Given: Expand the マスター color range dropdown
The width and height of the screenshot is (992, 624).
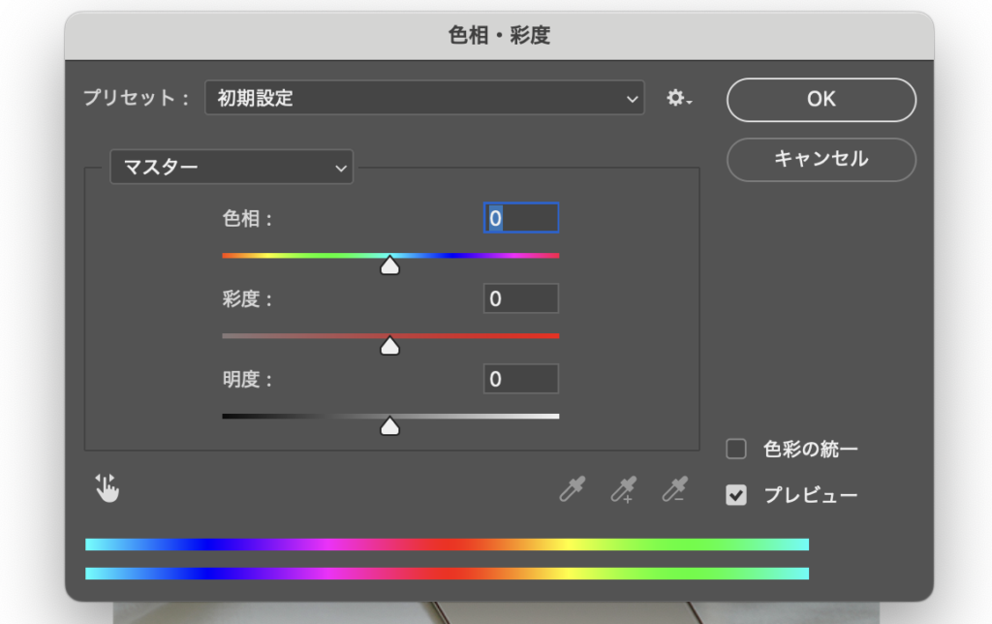Looking at the screenshot, I should point(232,168).
